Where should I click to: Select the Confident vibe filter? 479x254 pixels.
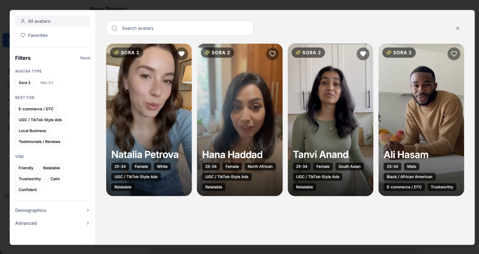(28, 190)
